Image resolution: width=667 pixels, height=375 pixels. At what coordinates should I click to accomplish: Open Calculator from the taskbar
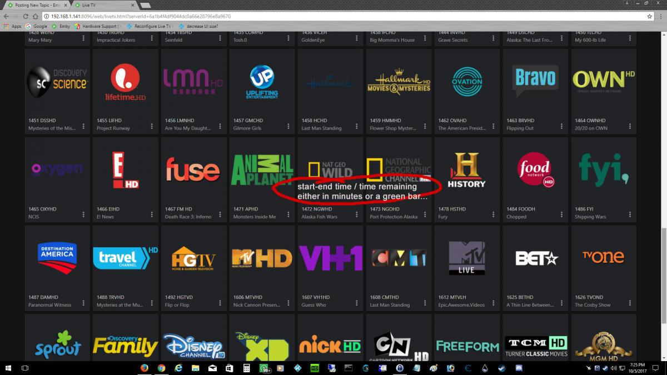[x=246, y=368]
